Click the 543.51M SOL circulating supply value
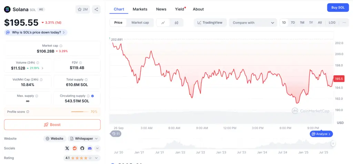Image resolution: width=353 pixels, height=164 pixels. [x=77, y=101]
